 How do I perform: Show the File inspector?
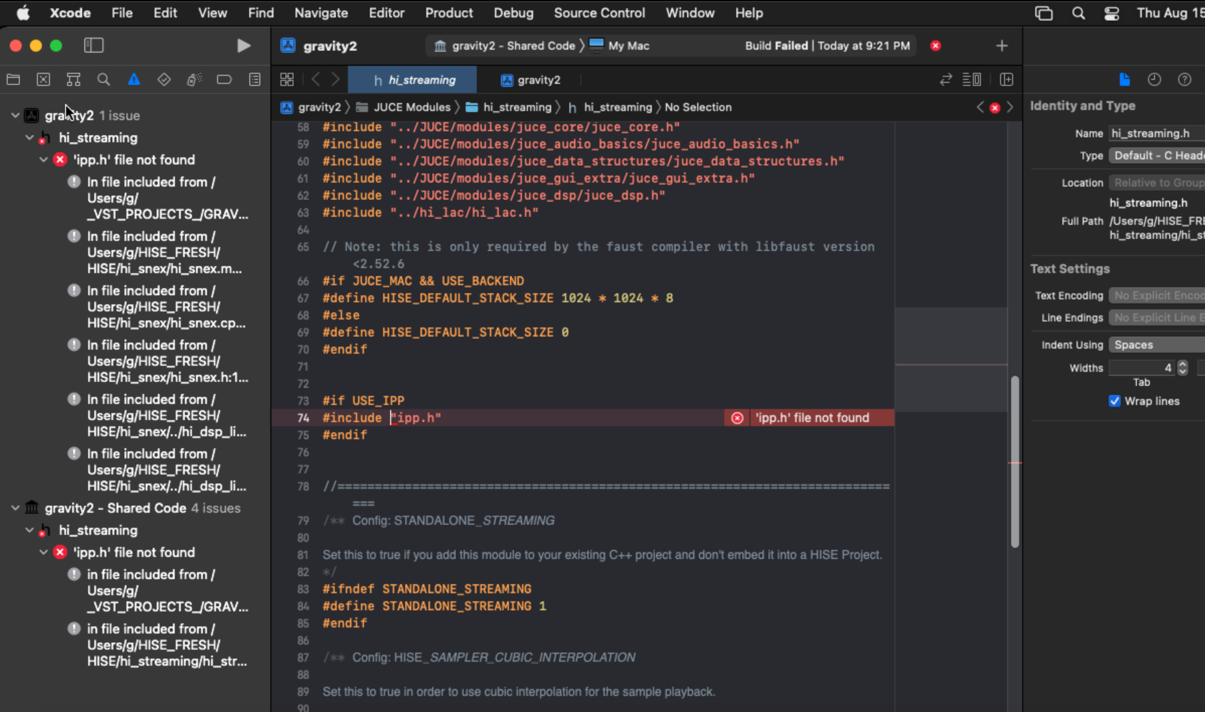point(1124,80)
